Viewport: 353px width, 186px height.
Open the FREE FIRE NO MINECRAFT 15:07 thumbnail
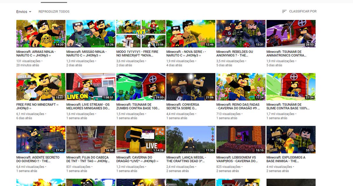pyautogui.click(x=41, y=87)
